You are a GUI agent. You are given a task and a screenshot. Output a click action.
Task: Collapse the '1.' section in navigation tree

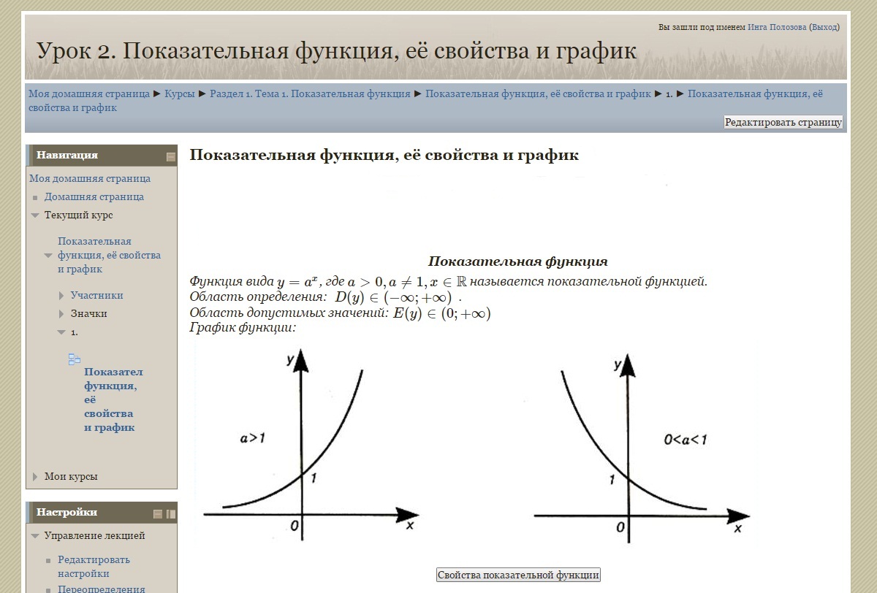click(62, 332)
